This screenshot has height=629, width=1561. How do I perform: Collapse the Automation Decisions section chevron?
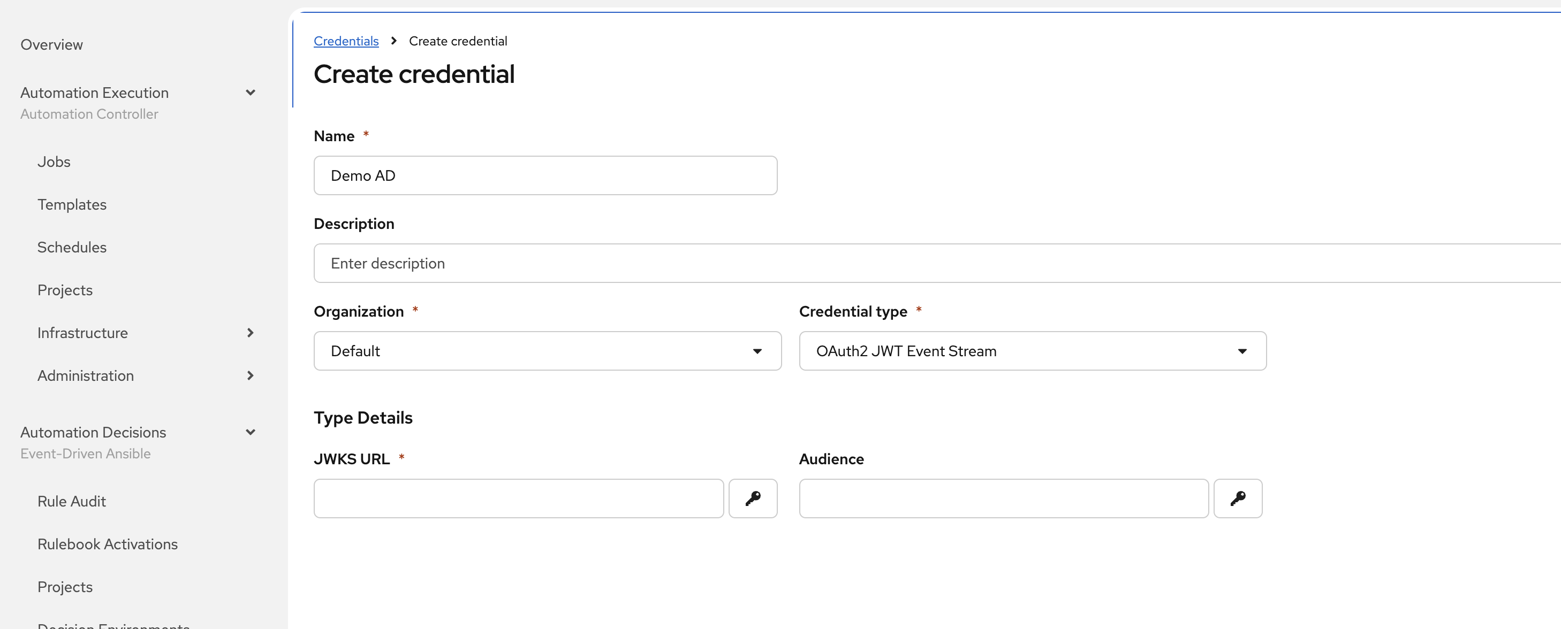click(x=251, y=432)
